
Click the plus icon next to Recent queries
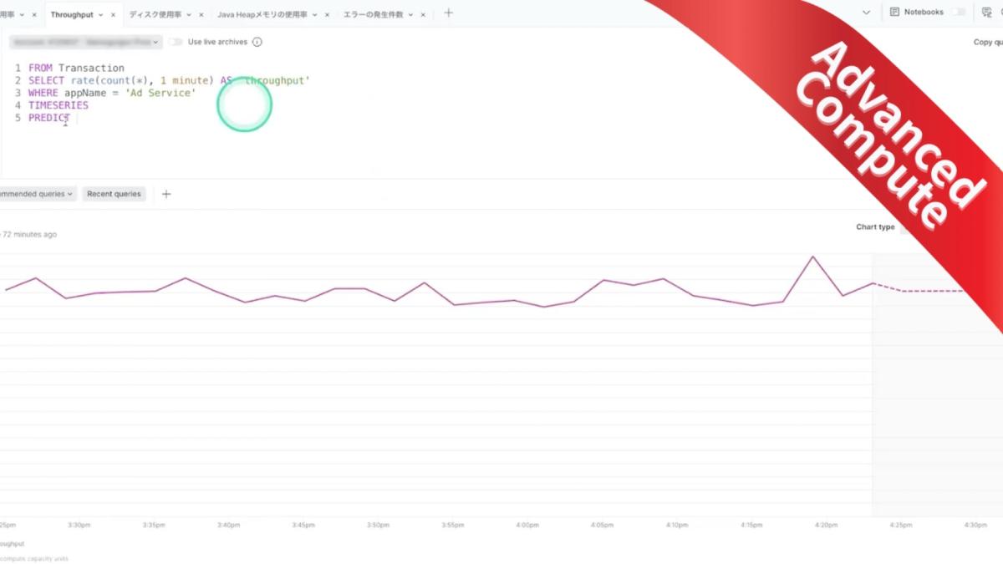point(165,194)
